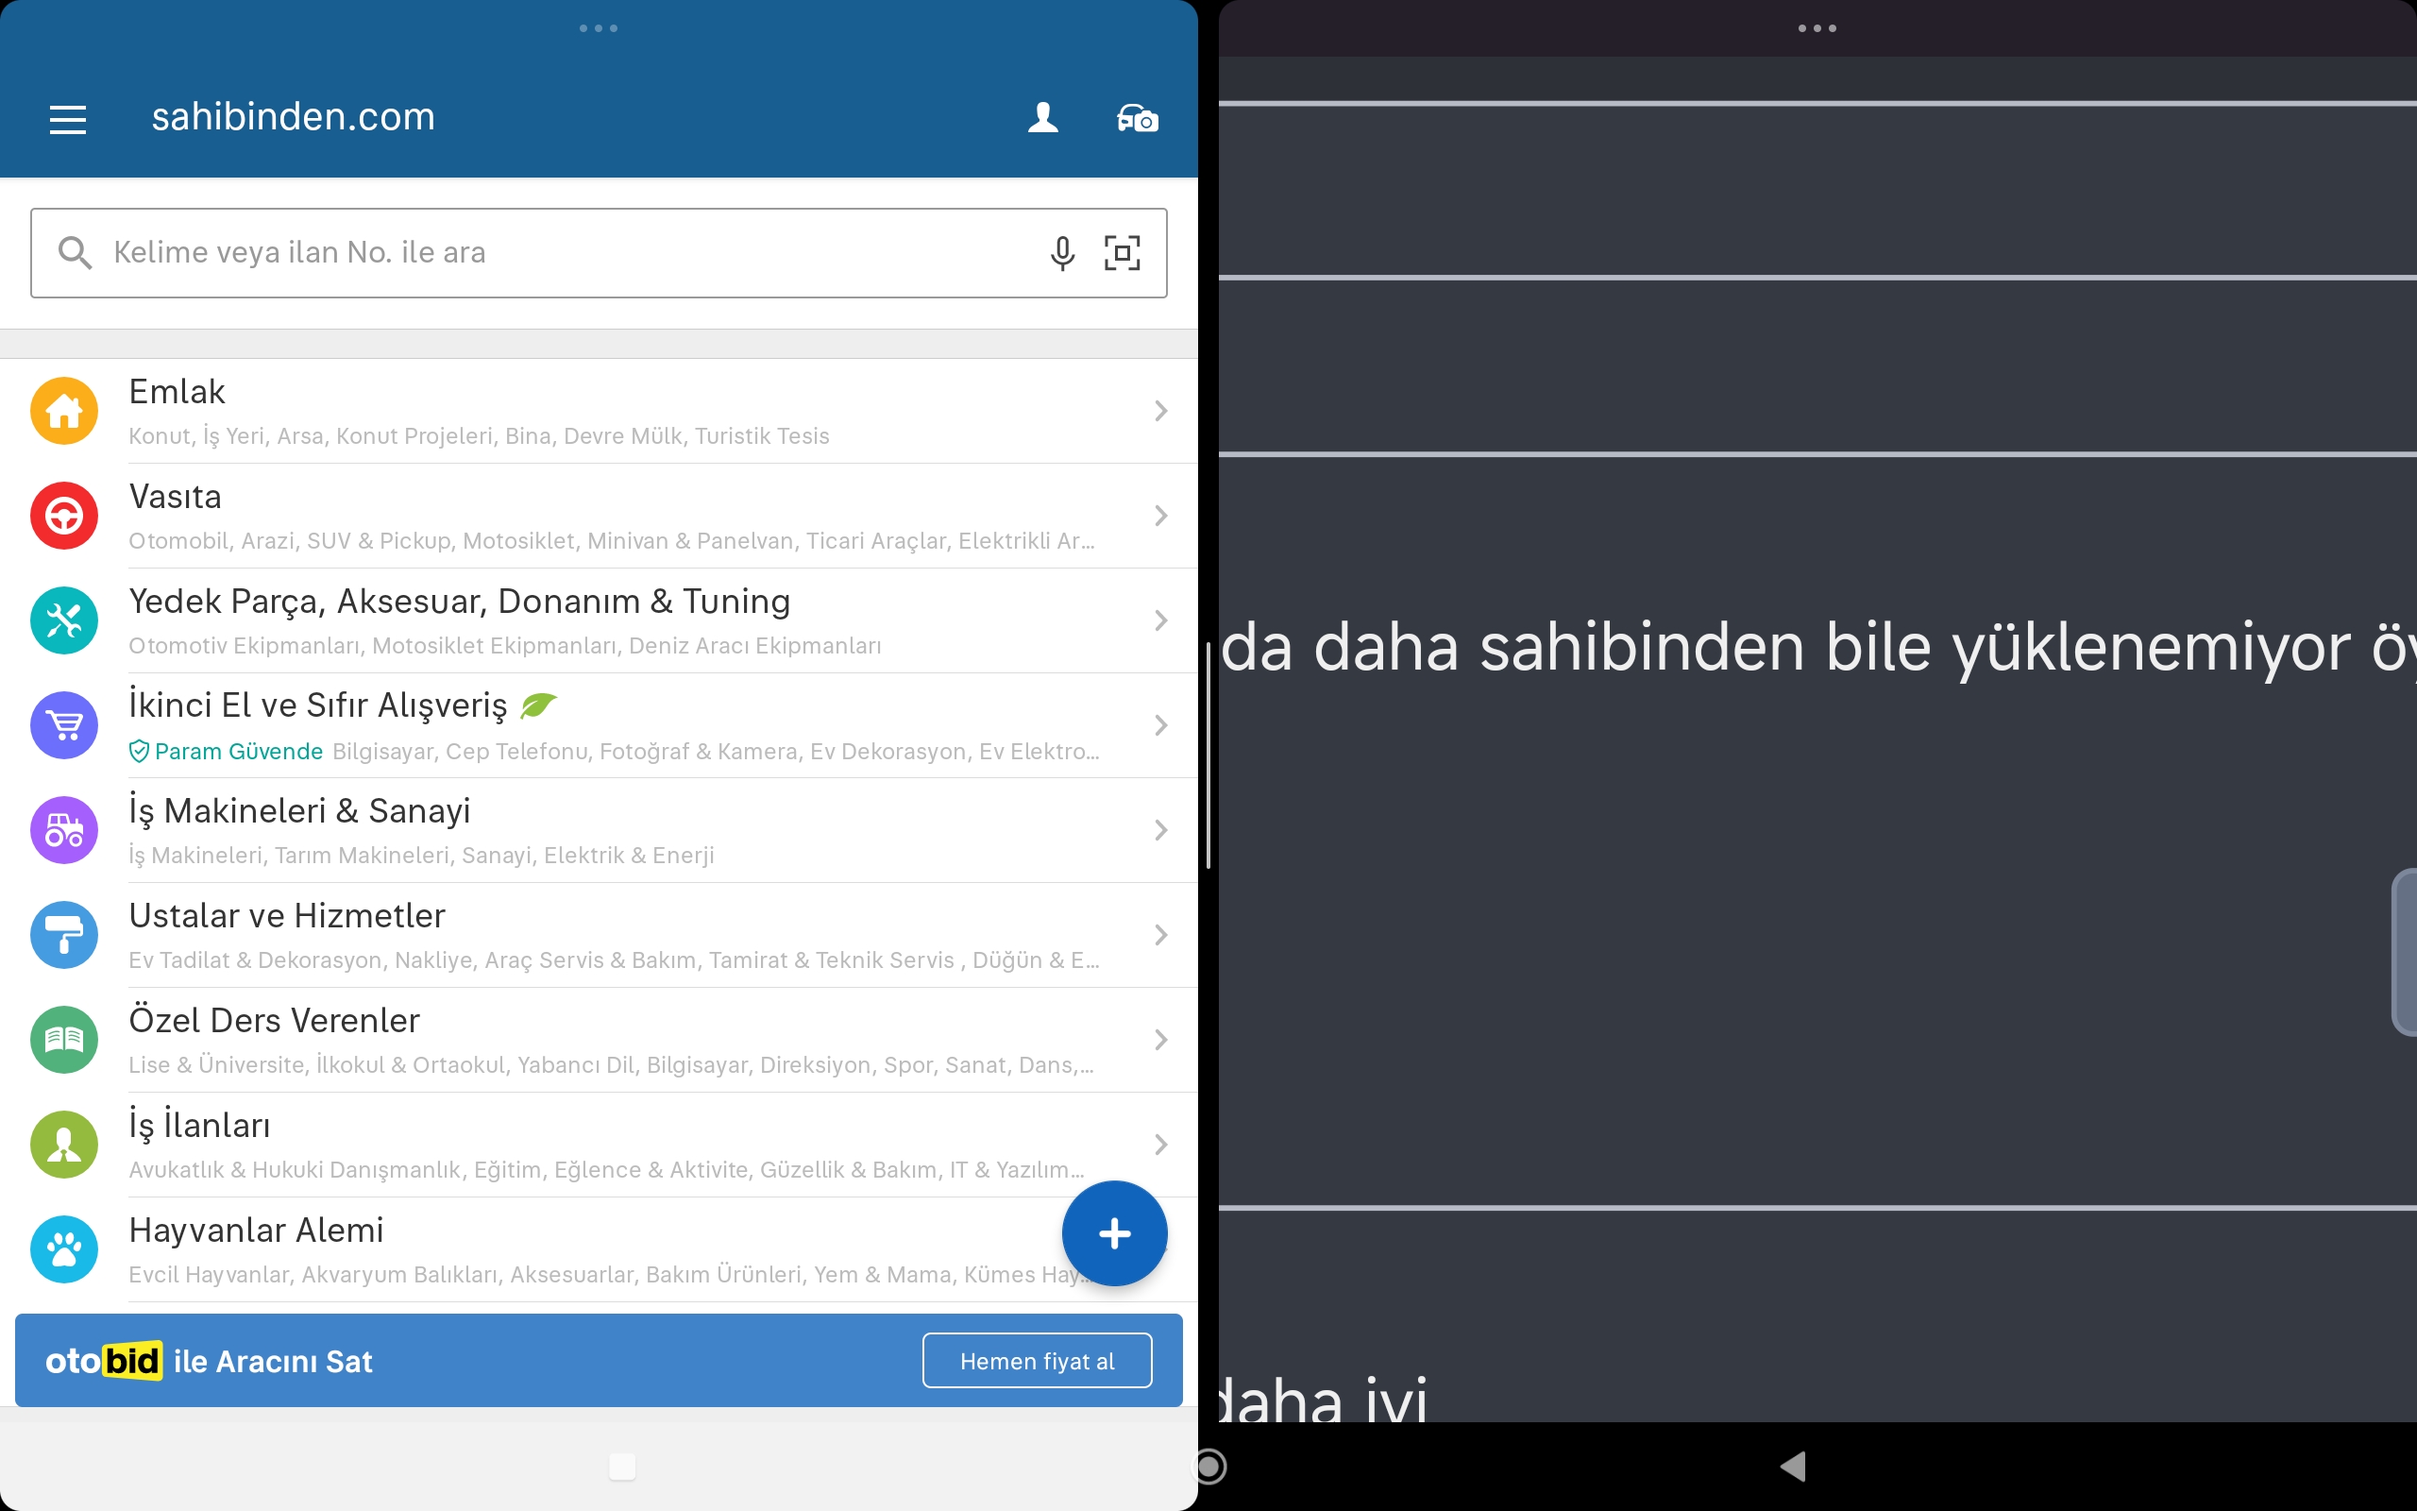Tap the Param Güvende label
This screenshot has height=1511, width=2417.
tap(239, 752)
